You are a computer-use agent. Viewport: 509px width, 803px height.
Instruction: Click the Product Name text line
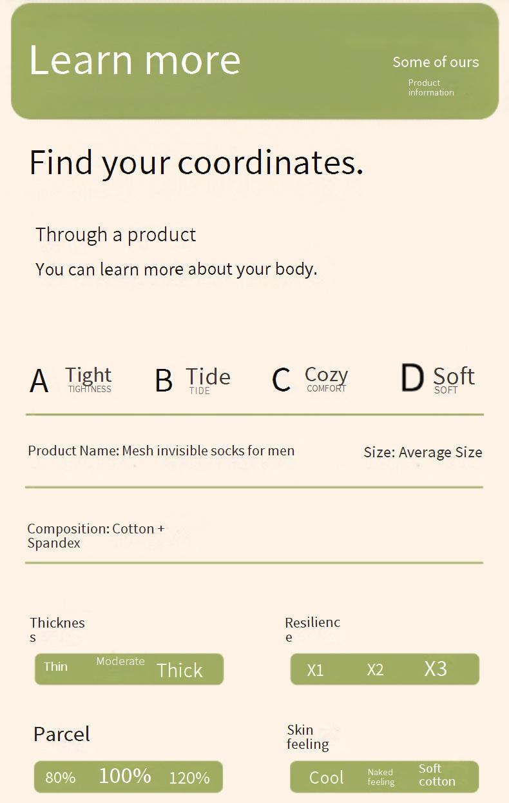pos(161,451)
